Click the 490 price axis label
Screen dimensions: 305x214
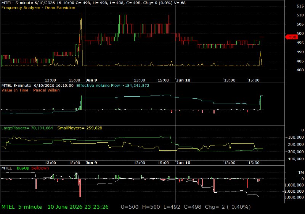coord(300,52)
